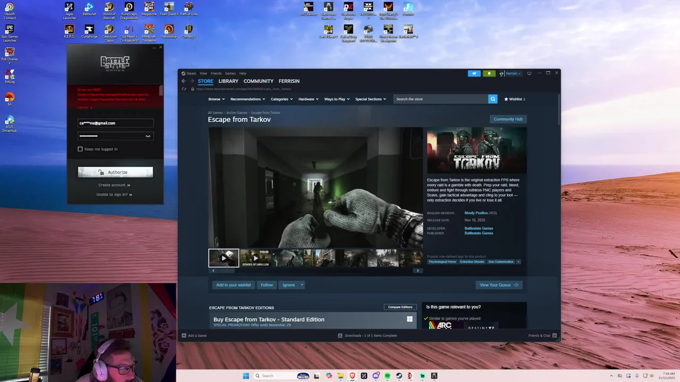The height and width of the screenshot is (382, 680).
Task: Open the World of Warcraft desktop icon
Action: (x=109, y=11)
